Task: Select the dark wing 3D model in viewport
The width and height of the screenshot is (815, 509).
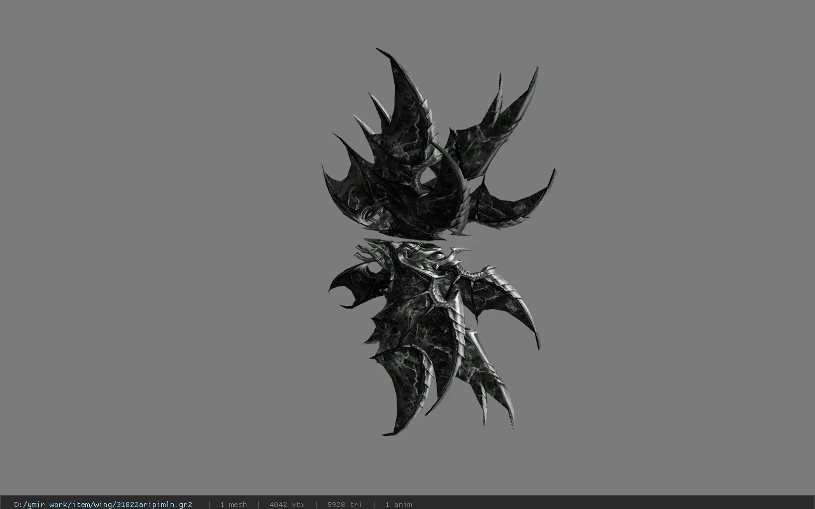Action: pos(438,242)
